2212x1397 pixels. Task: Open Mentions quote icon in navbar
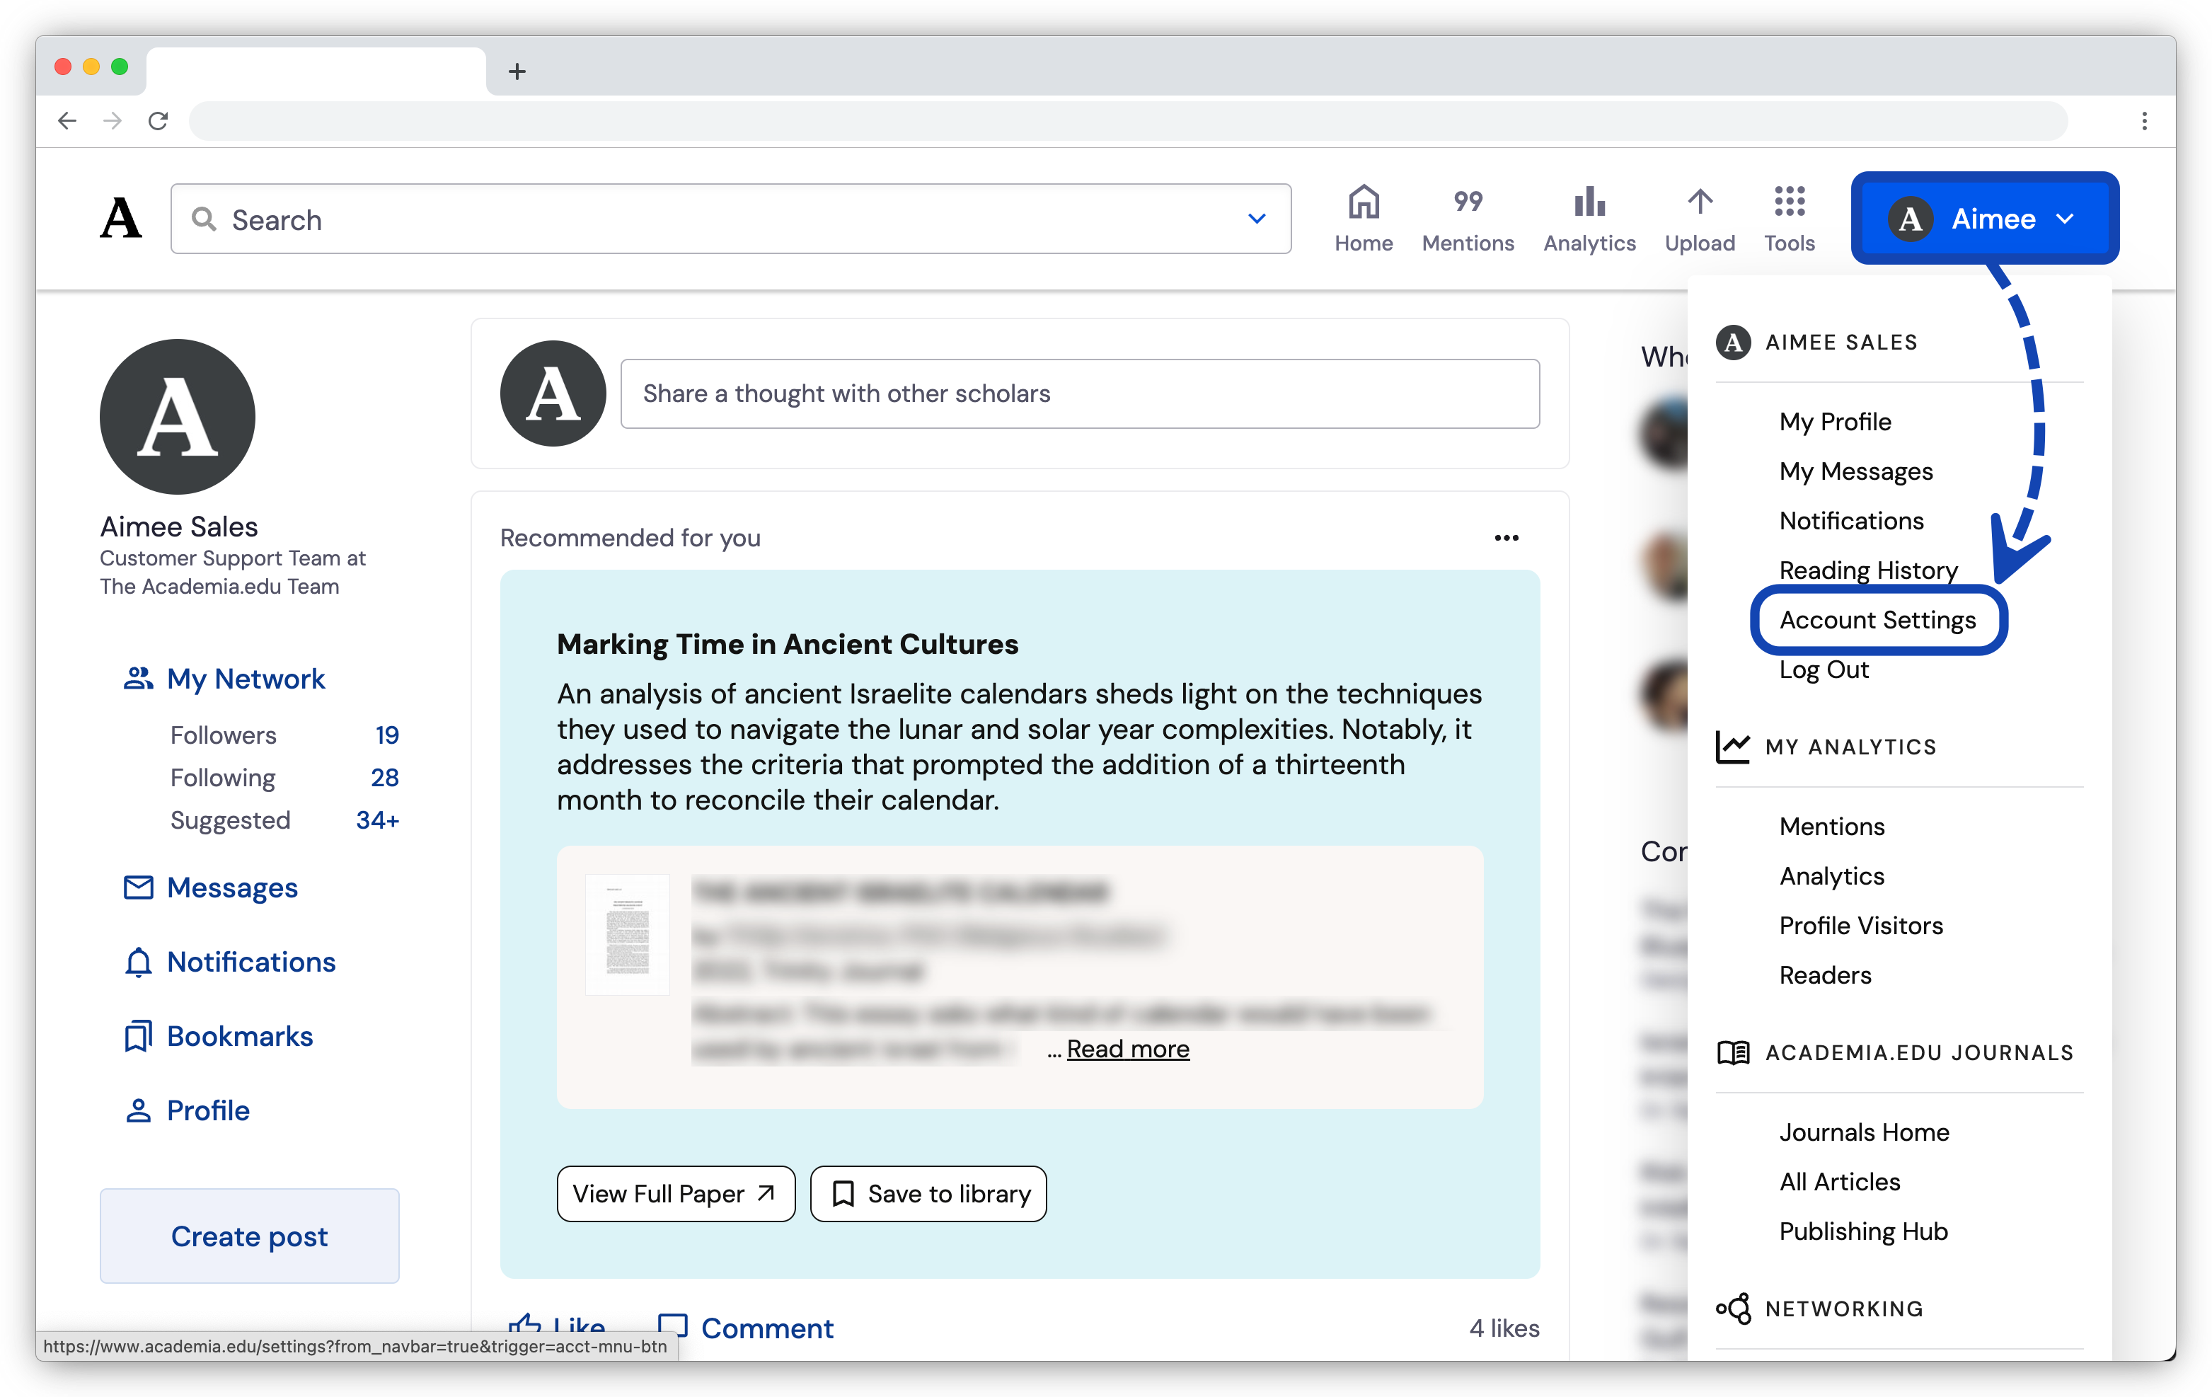click(x=1467, y=201)
